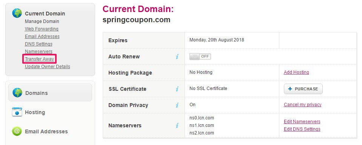Click the Expires row label
The image size is (362, 145).
coord(118,40)
